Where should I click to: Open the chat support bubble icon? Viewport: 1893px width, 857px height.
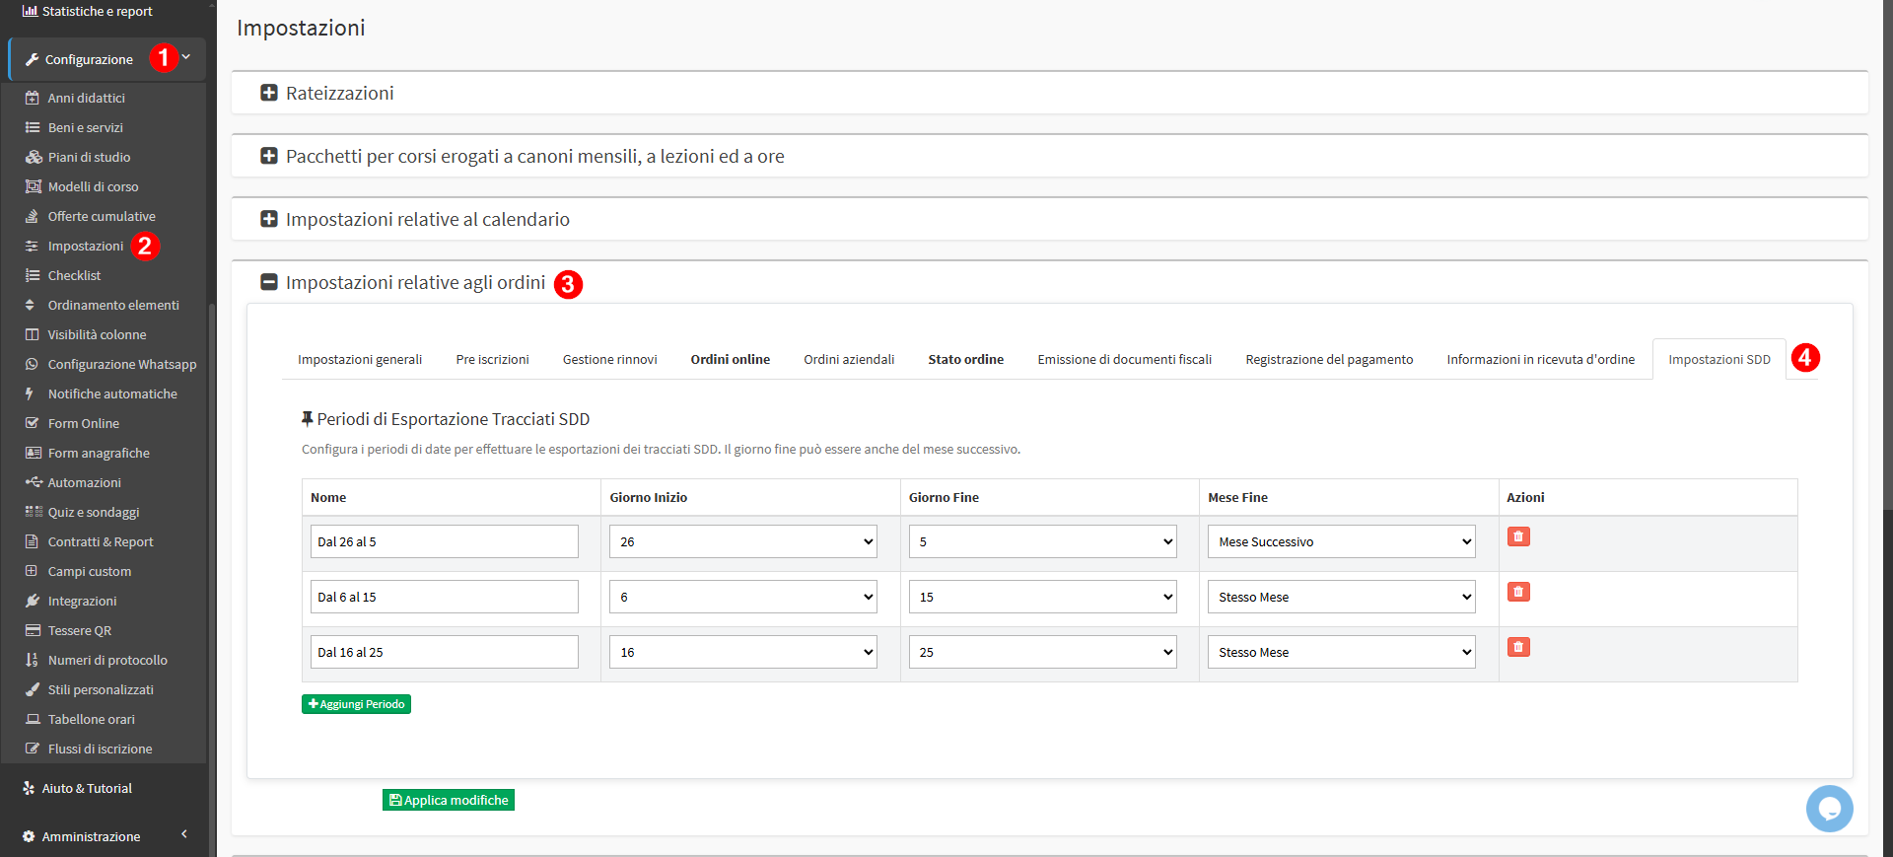tap(1829, 809)
